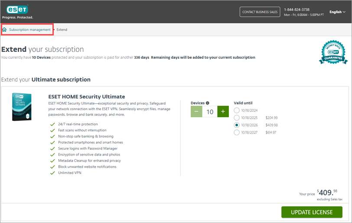This screenshot has height=223, width=352.
Task: Click the home icon in breadcrumb
Action: point(4,30)
